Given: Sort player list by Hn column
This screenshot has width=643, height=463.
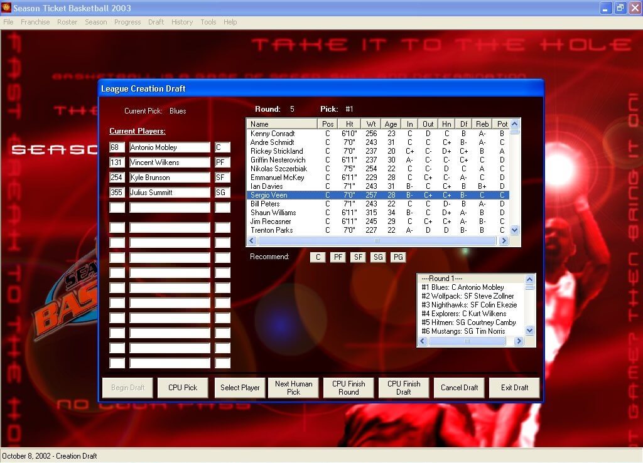Looking at the screenshot, I should [x=446, y=124].
